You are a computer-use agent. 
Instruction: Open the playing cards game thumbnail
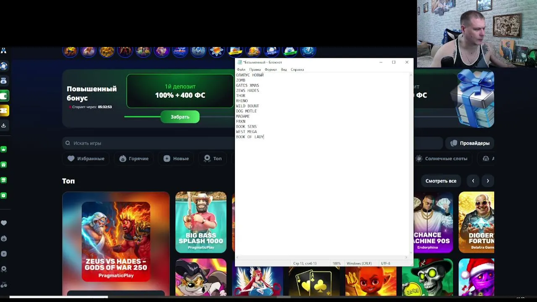(x=314, y=281)
